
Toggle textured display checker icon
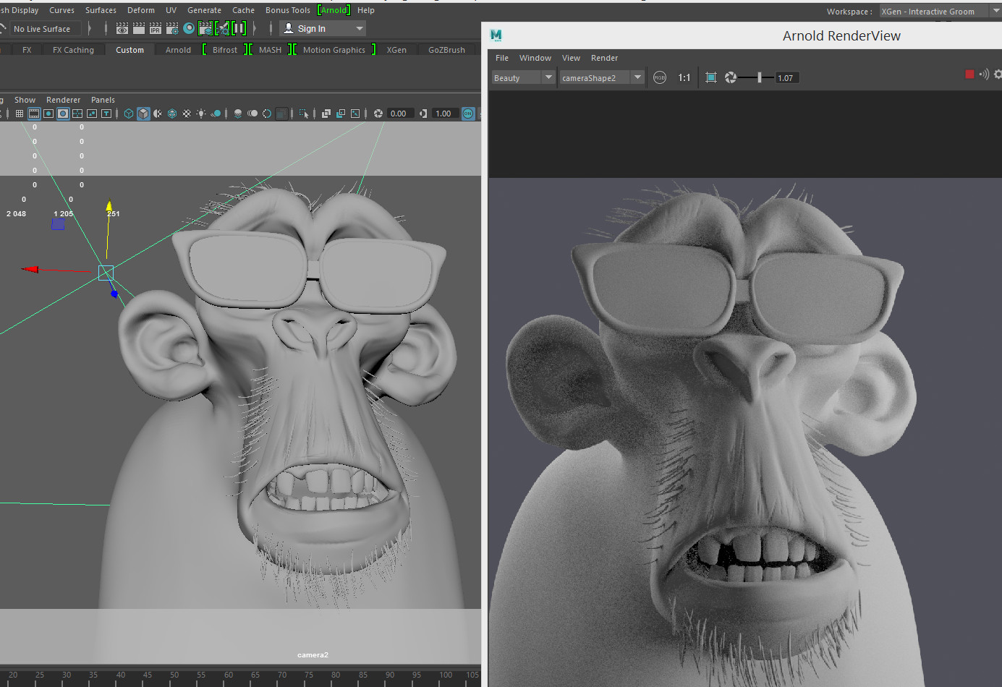[187, 114]
